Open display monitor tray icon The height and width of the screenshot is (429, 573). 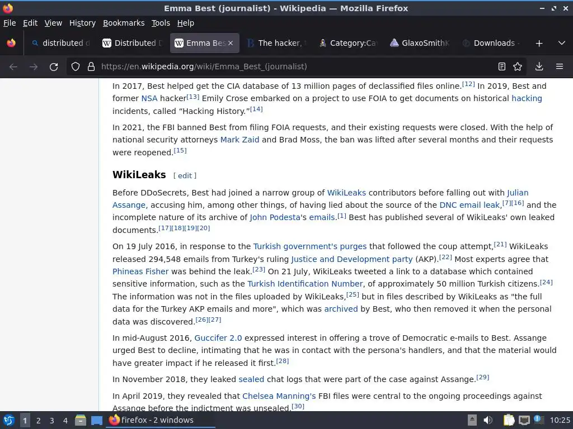524,421
